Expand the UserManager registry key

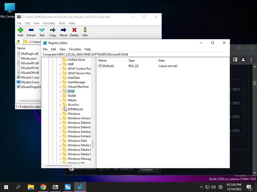60,82
